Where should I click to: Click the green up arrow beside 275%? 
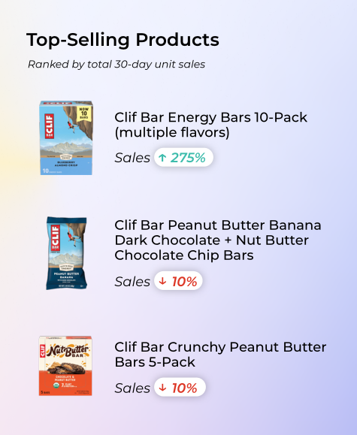click(162, 158)
